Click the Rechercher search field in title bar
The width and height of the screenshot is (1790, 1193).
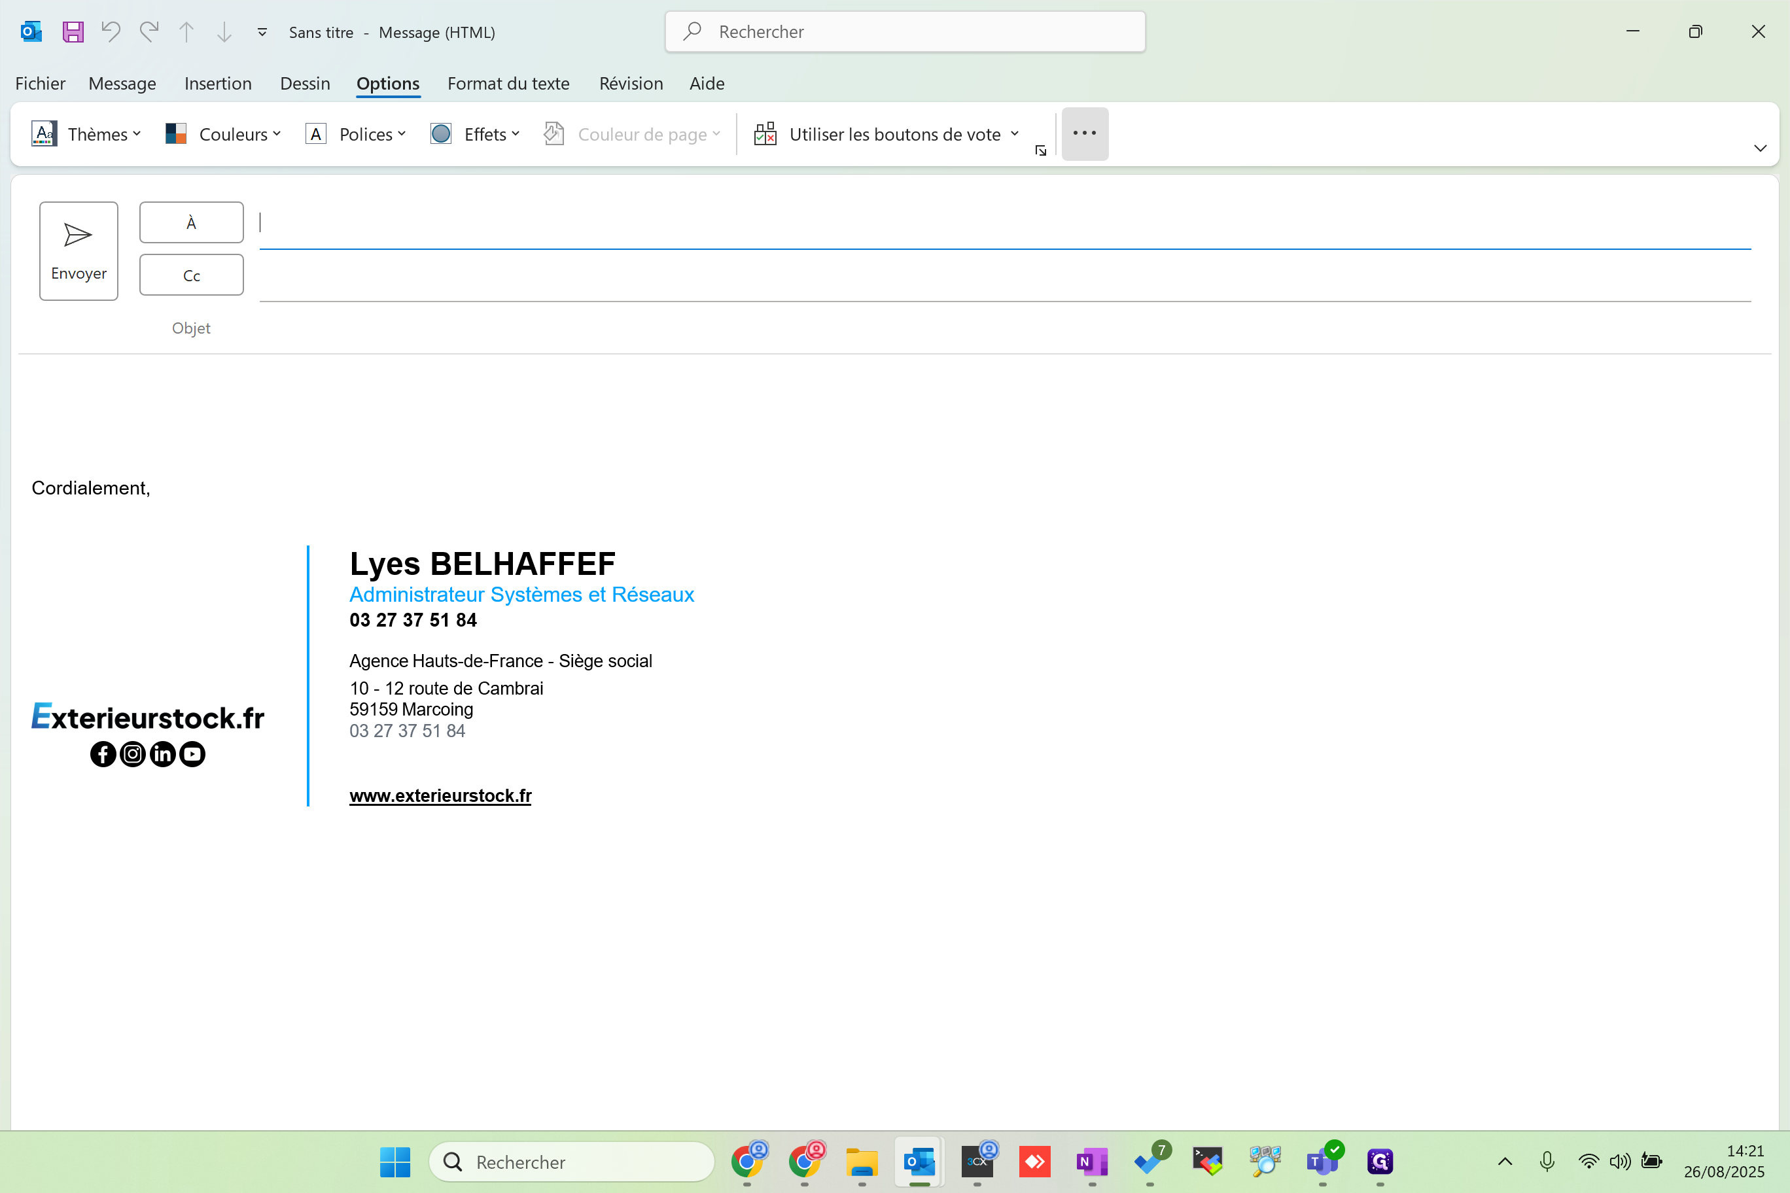click(905, 32)
